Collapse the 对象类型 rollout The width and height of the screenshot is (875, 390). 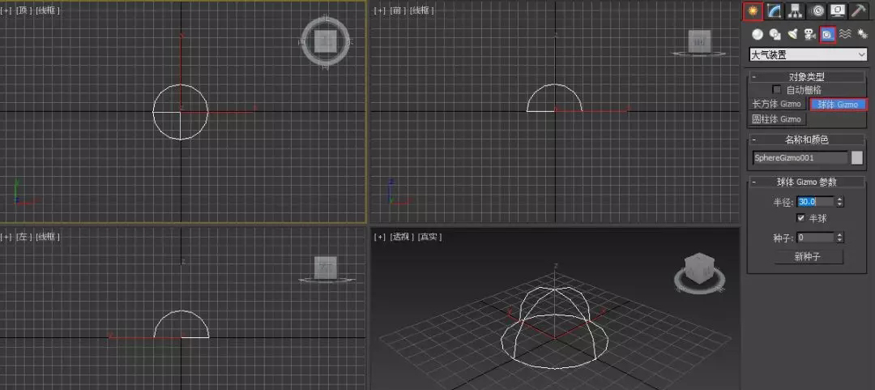click(806, 76)
